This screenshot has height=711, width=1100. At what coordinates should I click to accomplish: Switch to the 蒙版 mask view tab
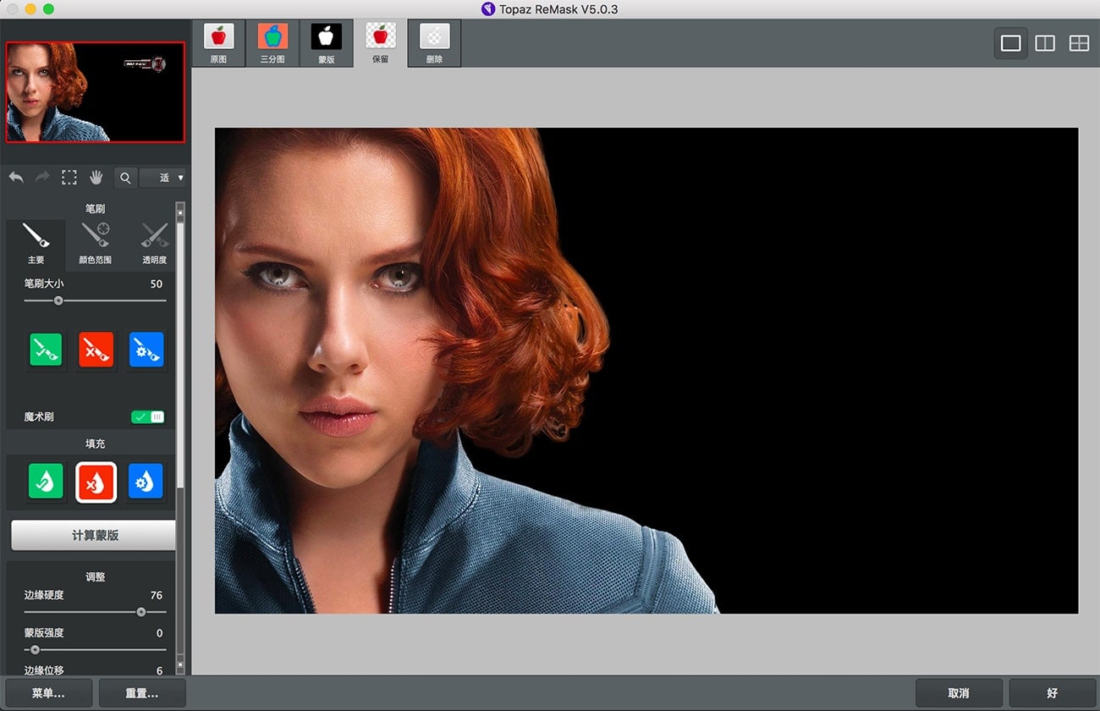pyautogui.click(x=327, y=44)
